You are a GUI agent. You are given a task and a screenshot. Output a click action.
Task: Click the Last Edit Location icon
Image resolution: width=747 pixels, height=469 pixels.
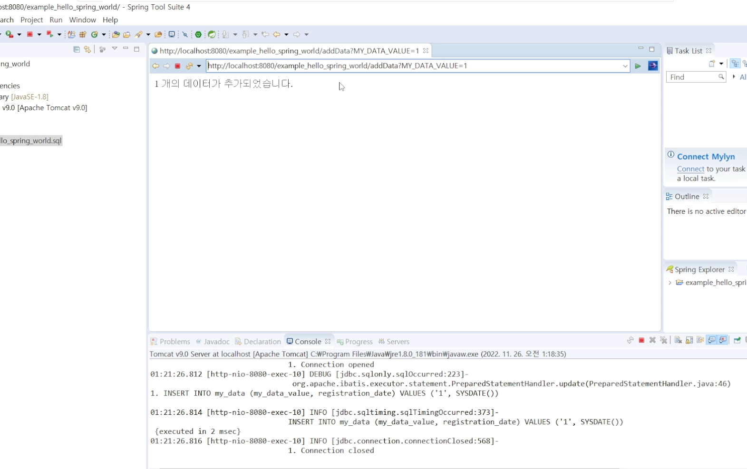pyautogui.click(x=265, y=34)
